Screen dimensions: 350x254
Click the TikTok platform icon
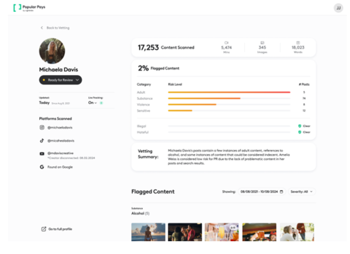click(x=42, y=141)
